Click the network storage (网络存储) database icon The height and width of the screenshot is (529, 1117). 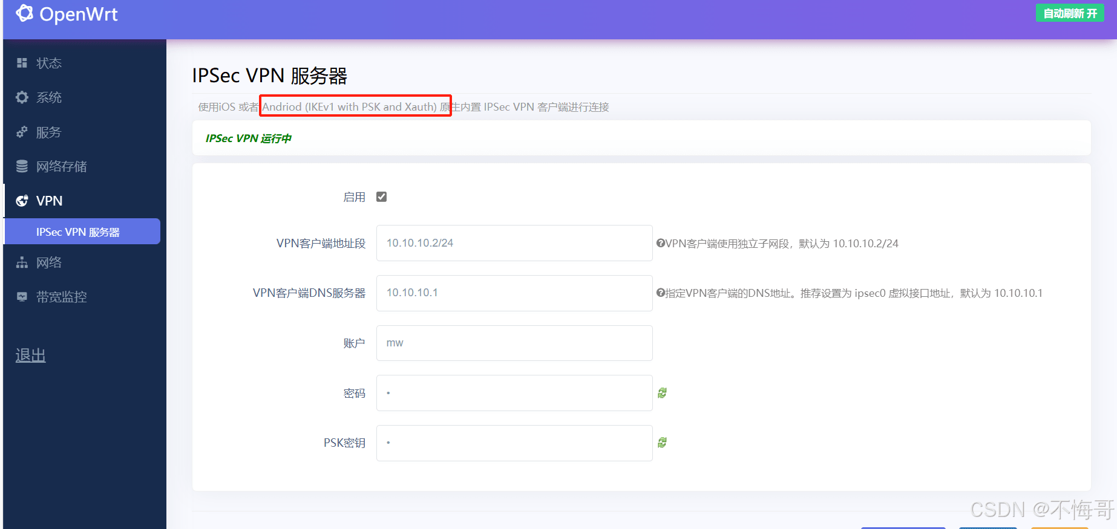click(22, 166)
